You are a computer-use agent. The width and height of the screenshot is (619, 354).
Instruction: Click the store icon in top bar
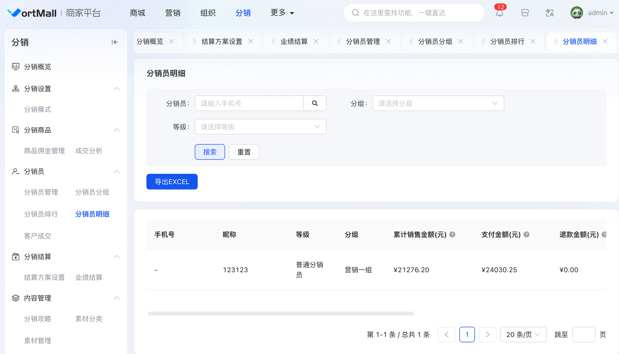pos(525,13)
